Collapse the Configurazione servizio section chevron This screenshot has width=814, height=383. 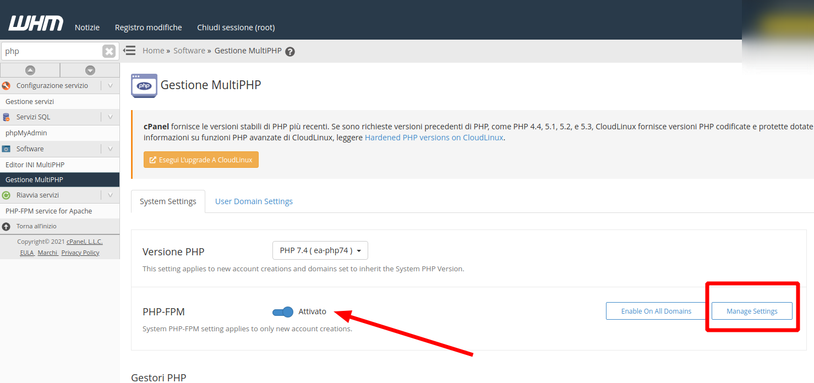point(110,86)
